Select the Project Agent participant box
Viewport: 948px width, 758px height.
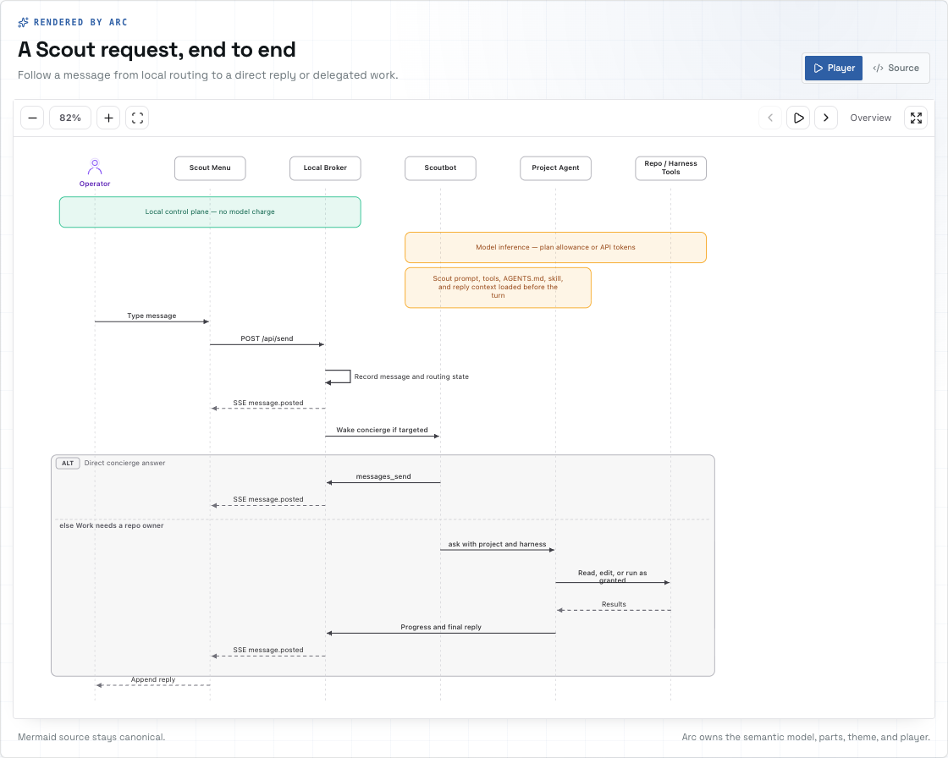[555, 168]
